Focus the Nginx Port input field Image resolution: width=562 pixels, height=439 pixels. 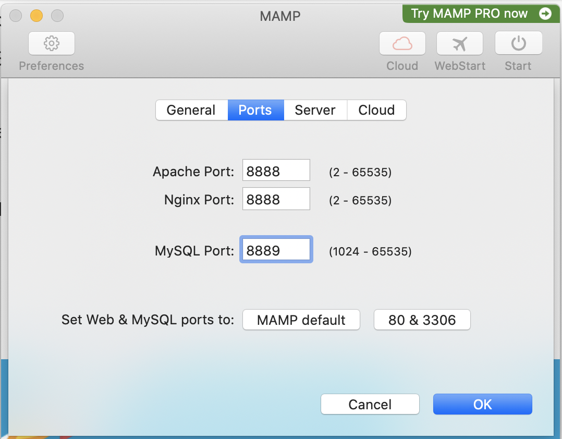pos(276,199)
